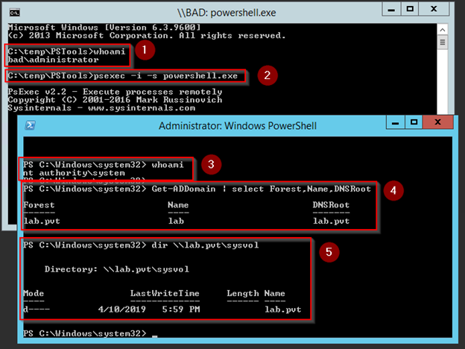Image resolution: width=465 pixels, height=349 pixels.
Task: Click the 'psexec -i -s powershell.exe' command line
Action: [123, 76]
